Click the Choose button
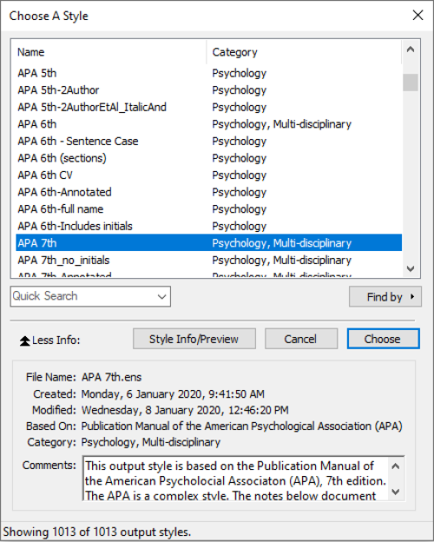Image resolution: width=434 pixels, height=542 pixels. coord(383,339)
